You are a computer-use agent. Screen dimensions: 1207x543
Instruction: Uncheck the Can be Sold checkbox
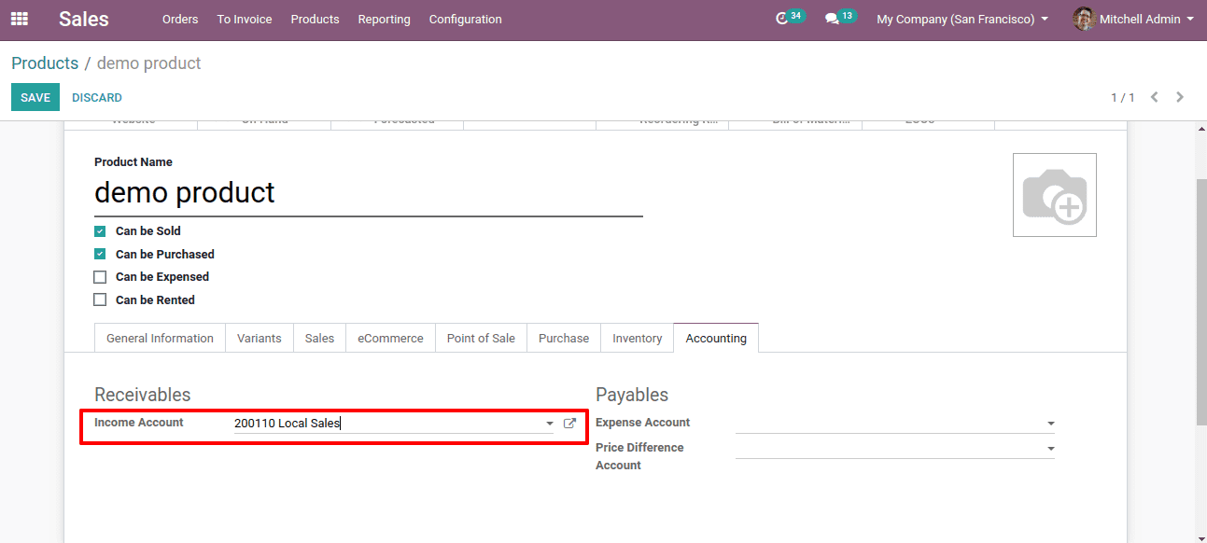pyautogui.click(x=100, y=231)
